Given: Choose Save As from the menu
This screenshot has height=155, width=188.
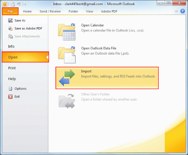Looking at the screenshot, I should click(x=20, y=21).
